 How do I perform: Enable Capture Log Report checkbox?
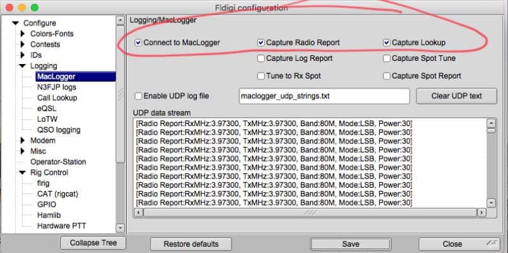point(261,58)
